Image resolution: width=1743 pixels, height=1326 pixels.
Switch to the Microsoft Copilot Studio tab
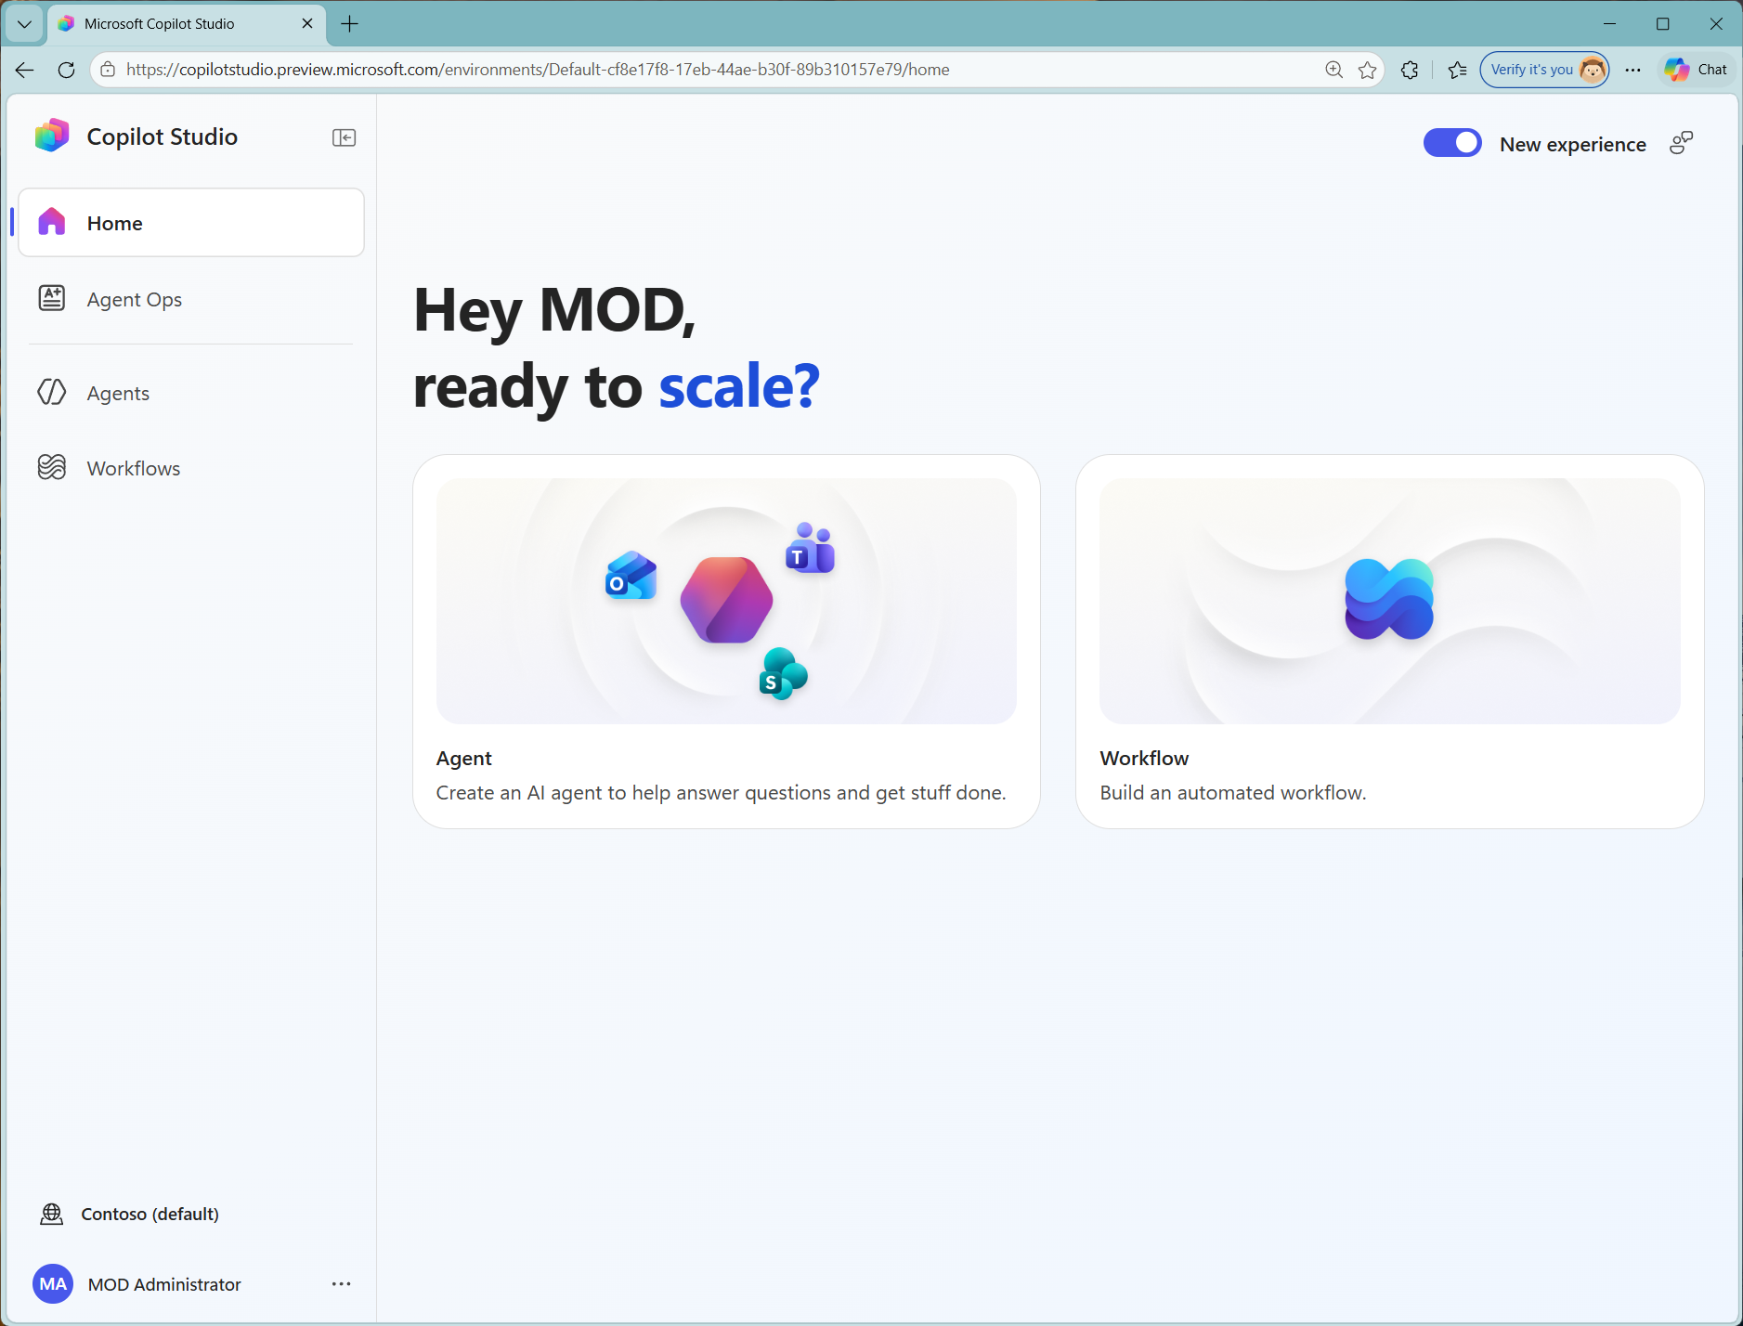pos(186,24)
